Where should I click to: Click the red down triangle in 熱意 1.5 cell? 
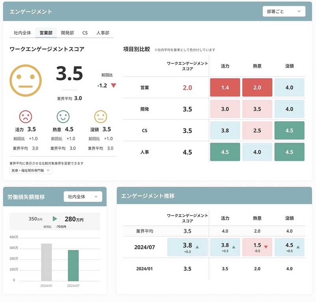click(266, 247)
